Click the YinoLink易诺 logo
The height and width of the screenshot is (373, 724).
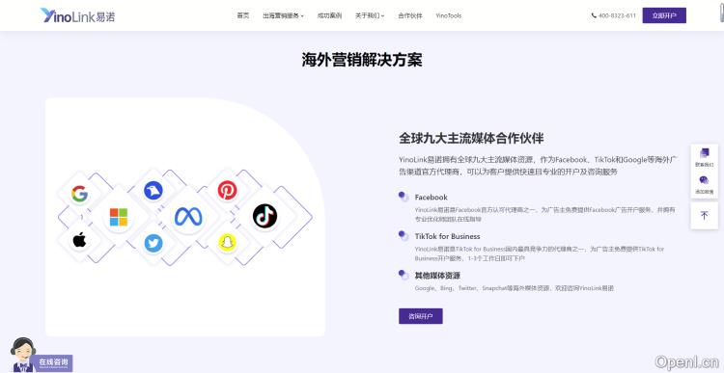[77, 15]
